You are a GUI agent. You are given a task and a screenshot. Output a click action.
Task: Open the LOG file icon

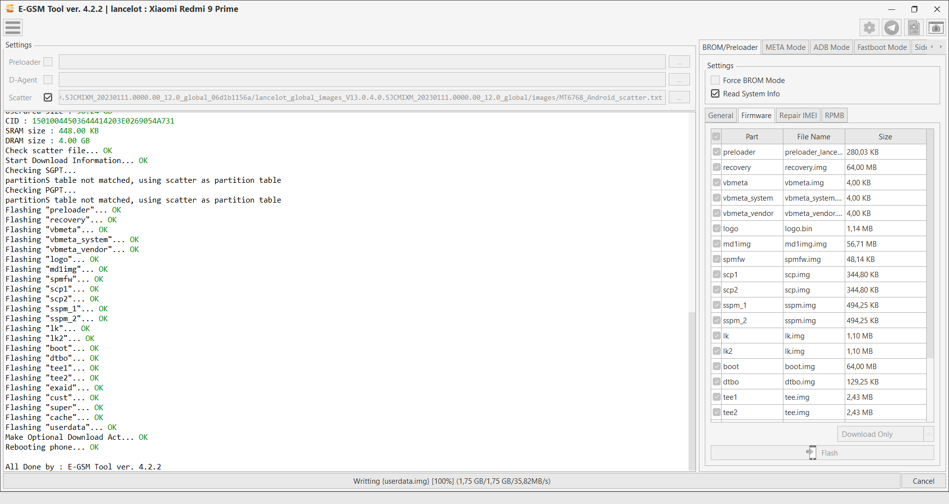tap(914, 28)
